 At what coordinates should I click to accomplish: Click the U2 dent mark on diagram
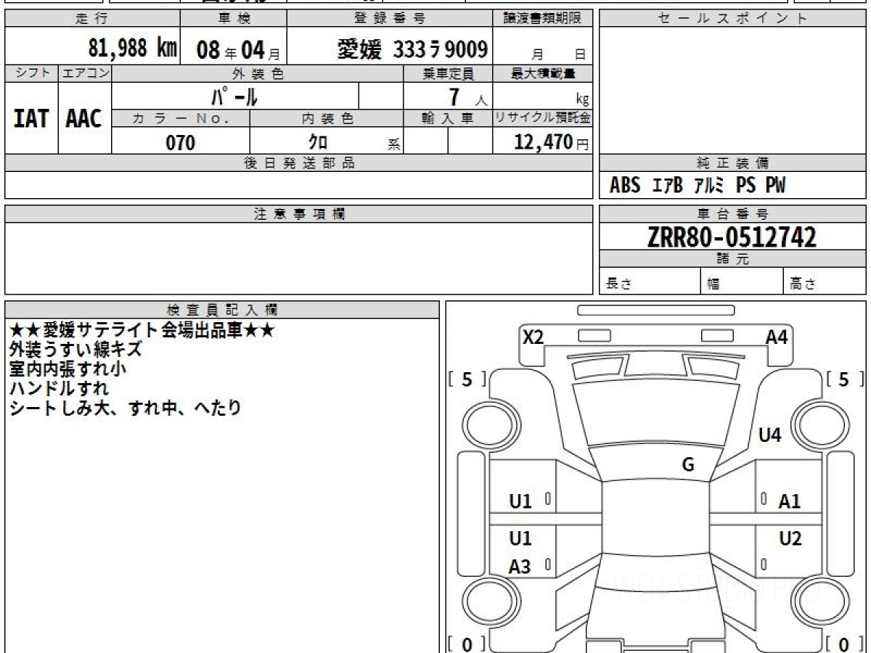790,538
